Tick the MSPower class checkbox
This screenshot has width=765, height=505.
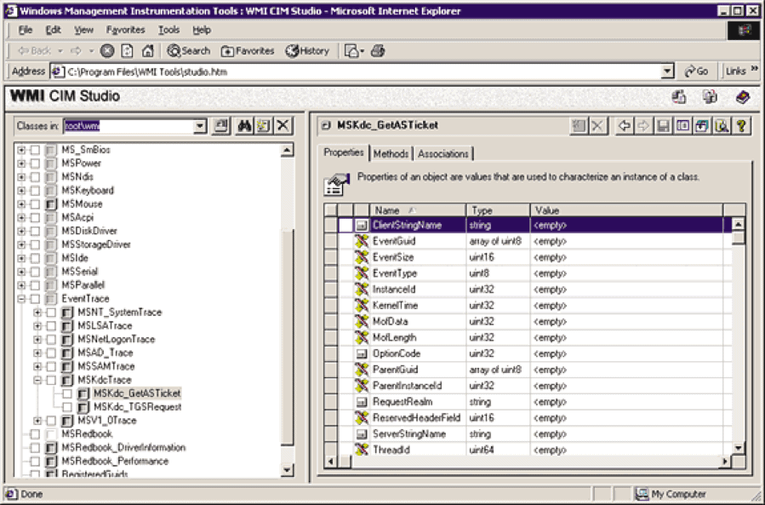pyautogui.click(x=35, y=164)
